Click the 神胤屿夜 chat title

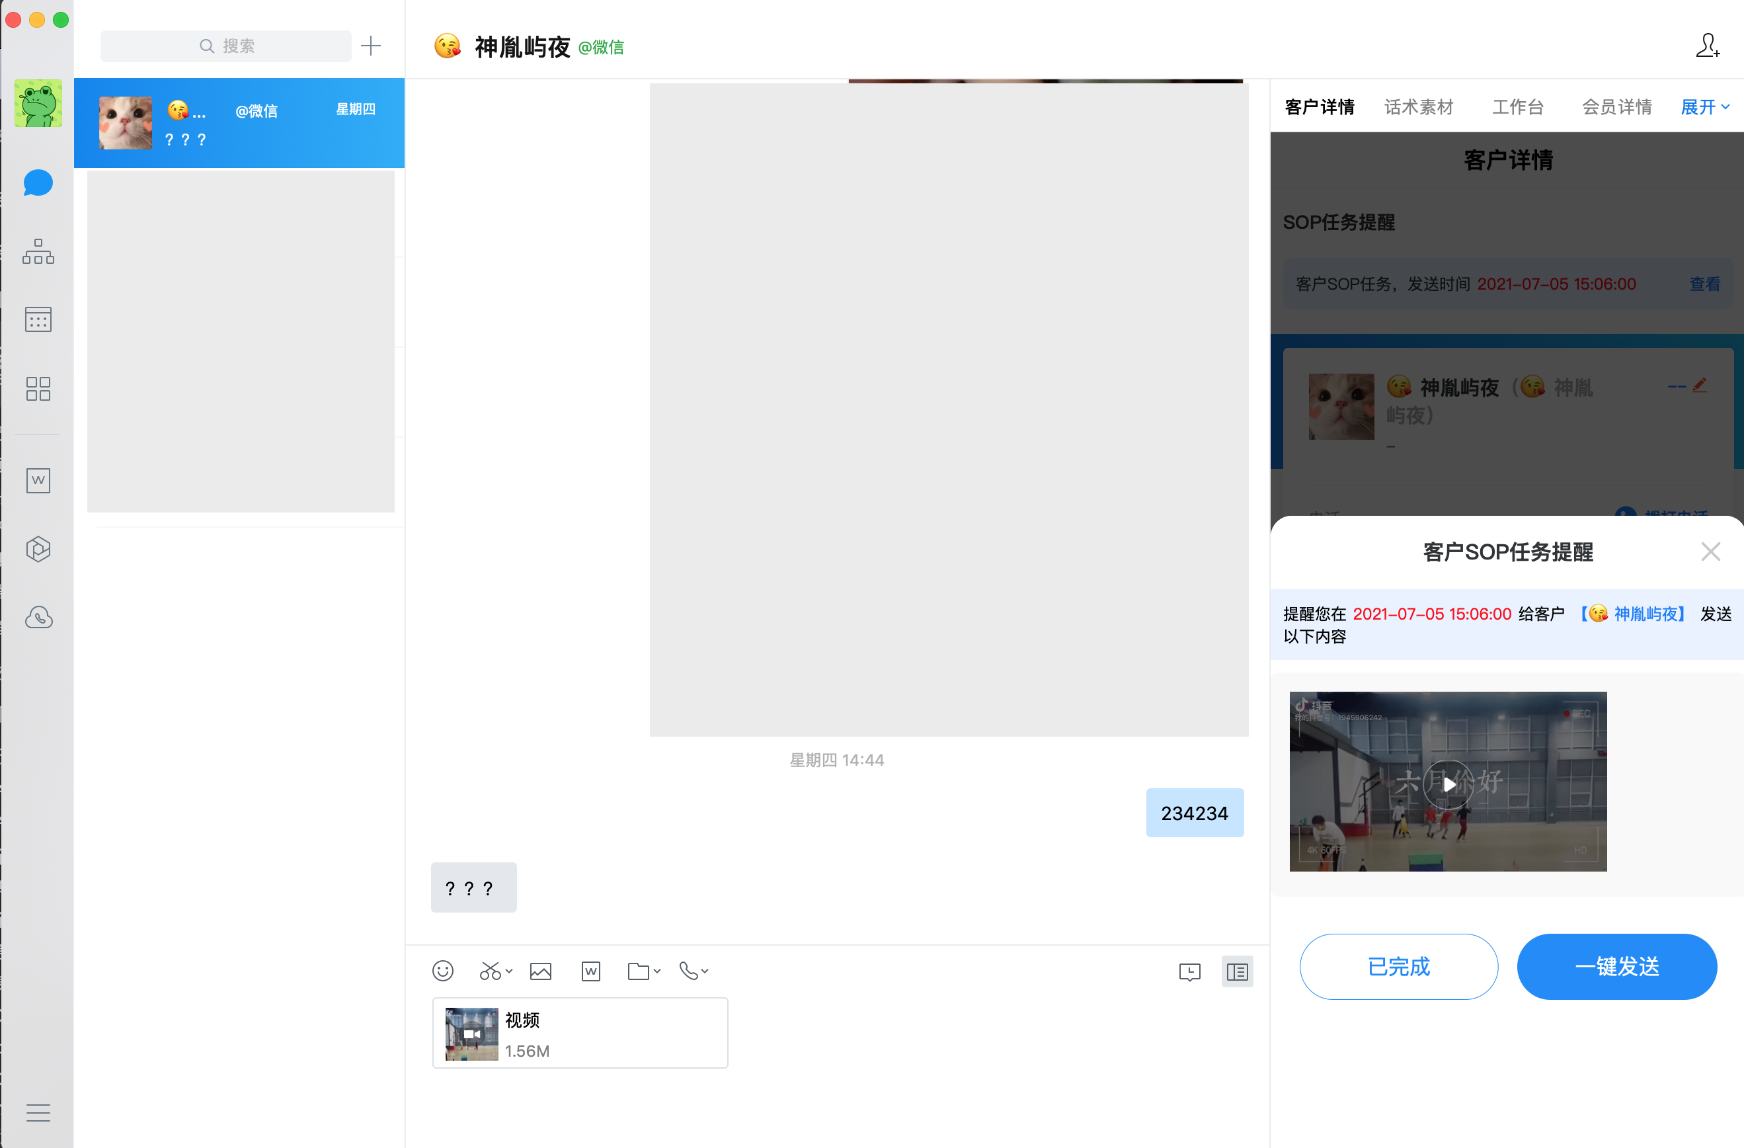522,46
